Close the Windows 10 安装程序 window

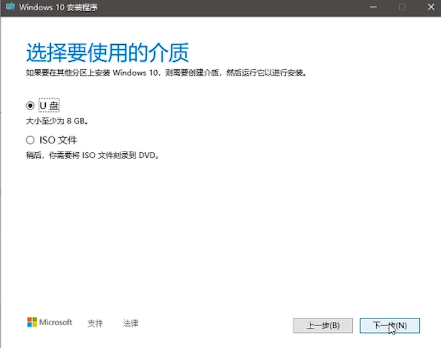(x=431, y=7)
